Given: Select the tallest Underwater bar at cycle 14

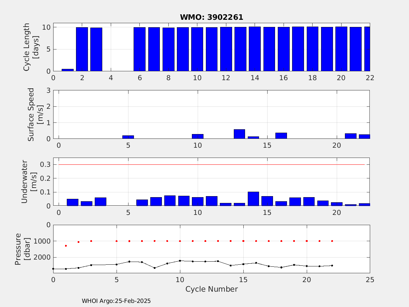Looking at the screenshot, I should 253,199.
